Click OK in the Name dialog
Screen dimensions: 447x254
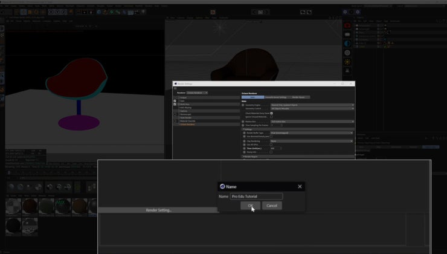point(251,206)
